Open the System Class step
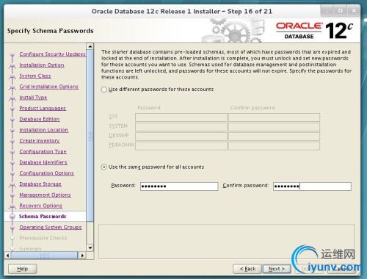Image resolution: width=367 pixels, height=279 pixels. pyautogui.click(x=35, y=76)
